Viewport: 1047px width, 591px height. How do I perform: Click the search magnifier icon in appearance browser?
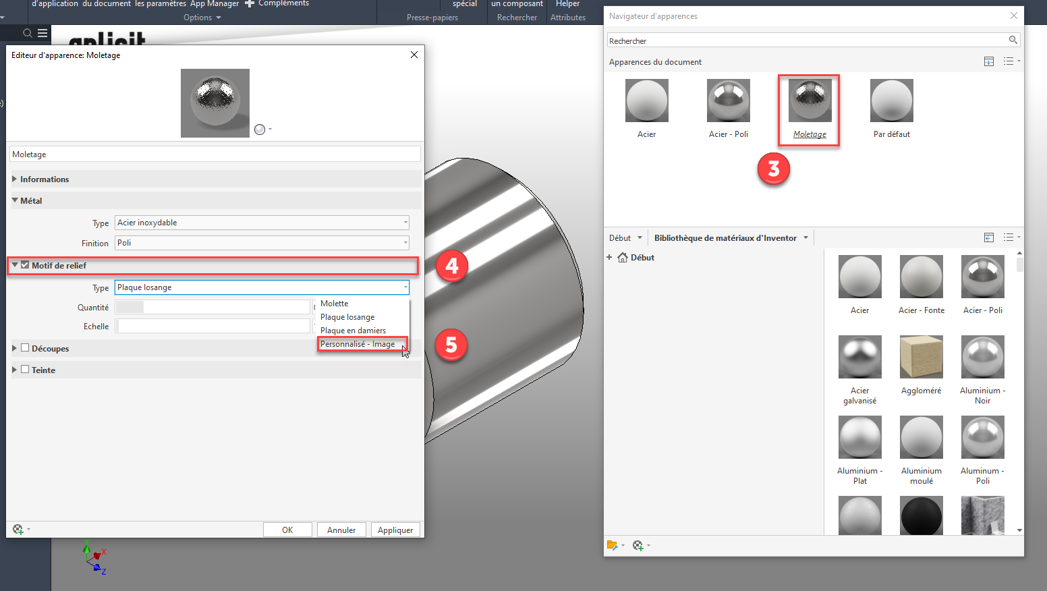1013,40
